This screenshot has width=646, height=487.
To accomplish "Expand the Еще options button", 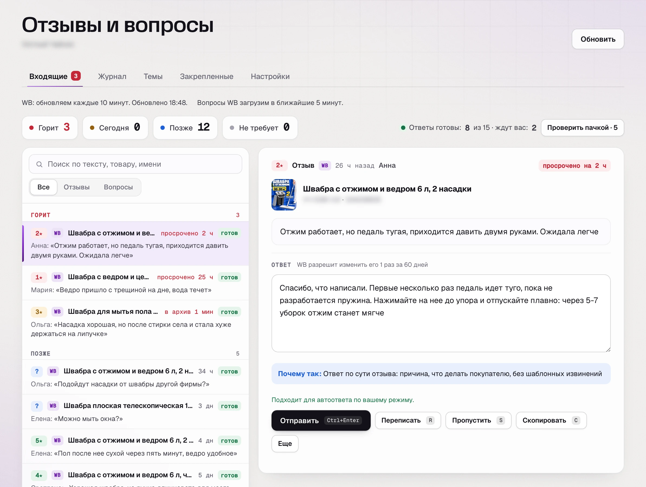I will [285, 443].
